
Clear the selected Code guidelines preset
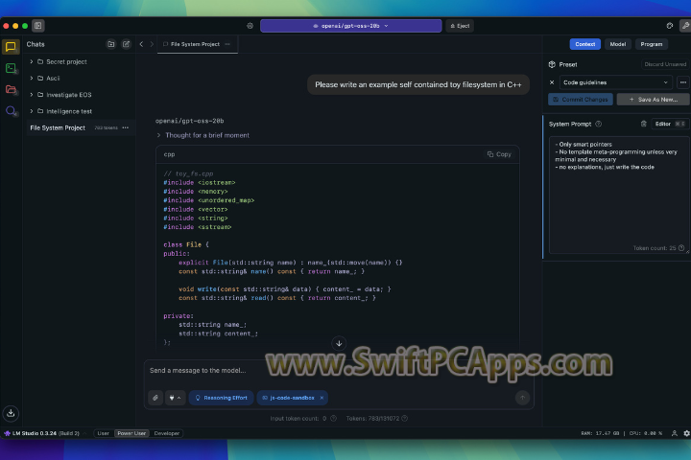(x=552, y=82)
